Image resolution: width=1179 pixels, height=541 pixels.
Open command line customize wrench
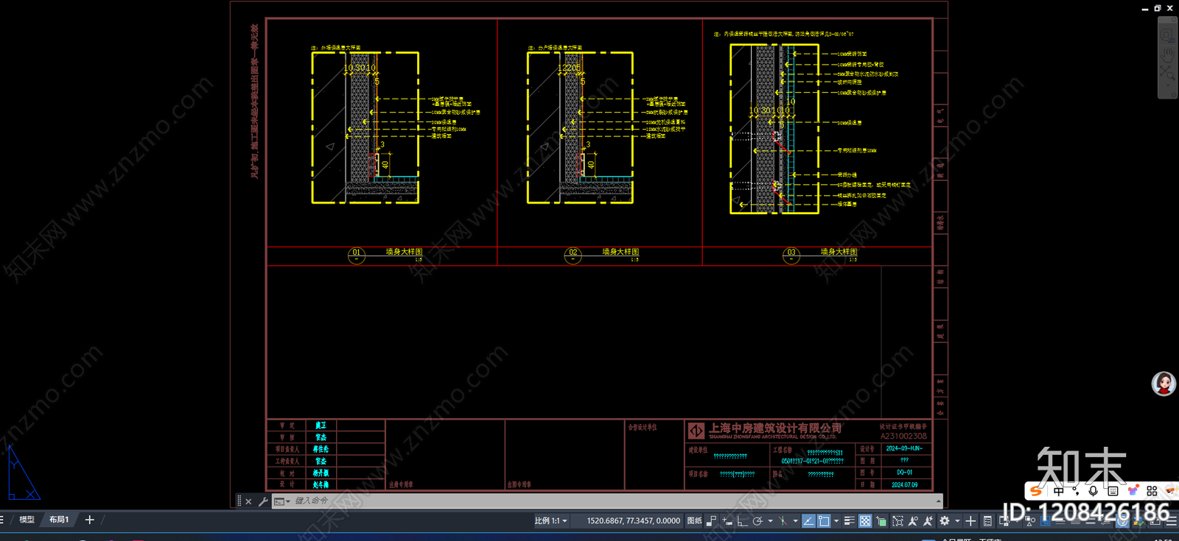(x=263, y=501)
